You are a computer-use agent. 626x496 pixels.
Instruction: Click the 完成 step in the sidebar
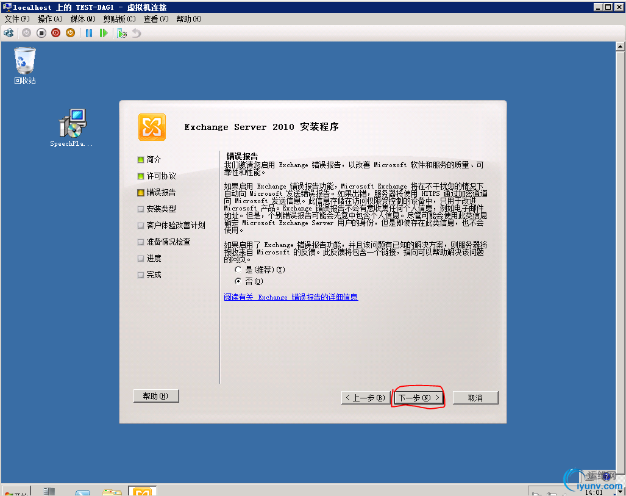tap(154, 275)
